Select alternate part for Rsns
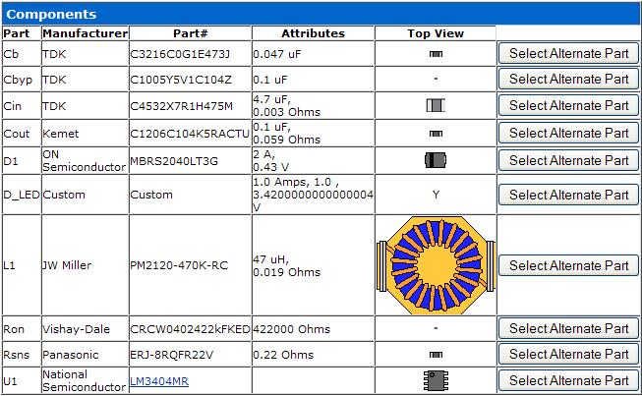Image resolution: width=642 pixels, height=396 pixels. 568,354
